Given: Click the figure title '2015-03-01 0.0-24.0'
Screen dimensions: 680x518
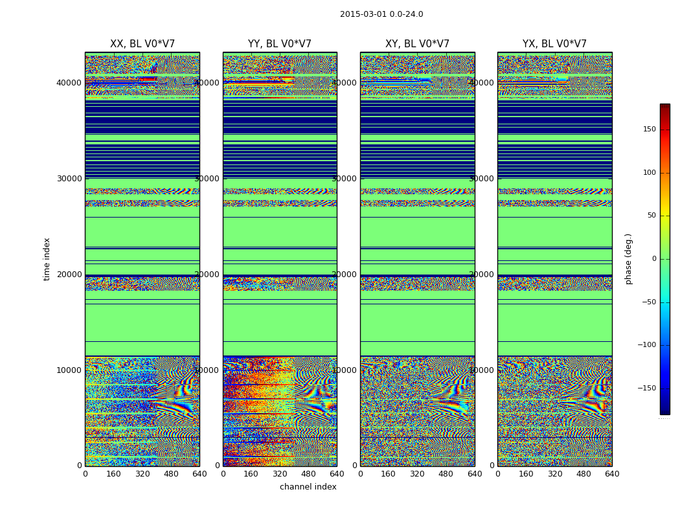Looking at the screenshot, I should tap(381, 14).
